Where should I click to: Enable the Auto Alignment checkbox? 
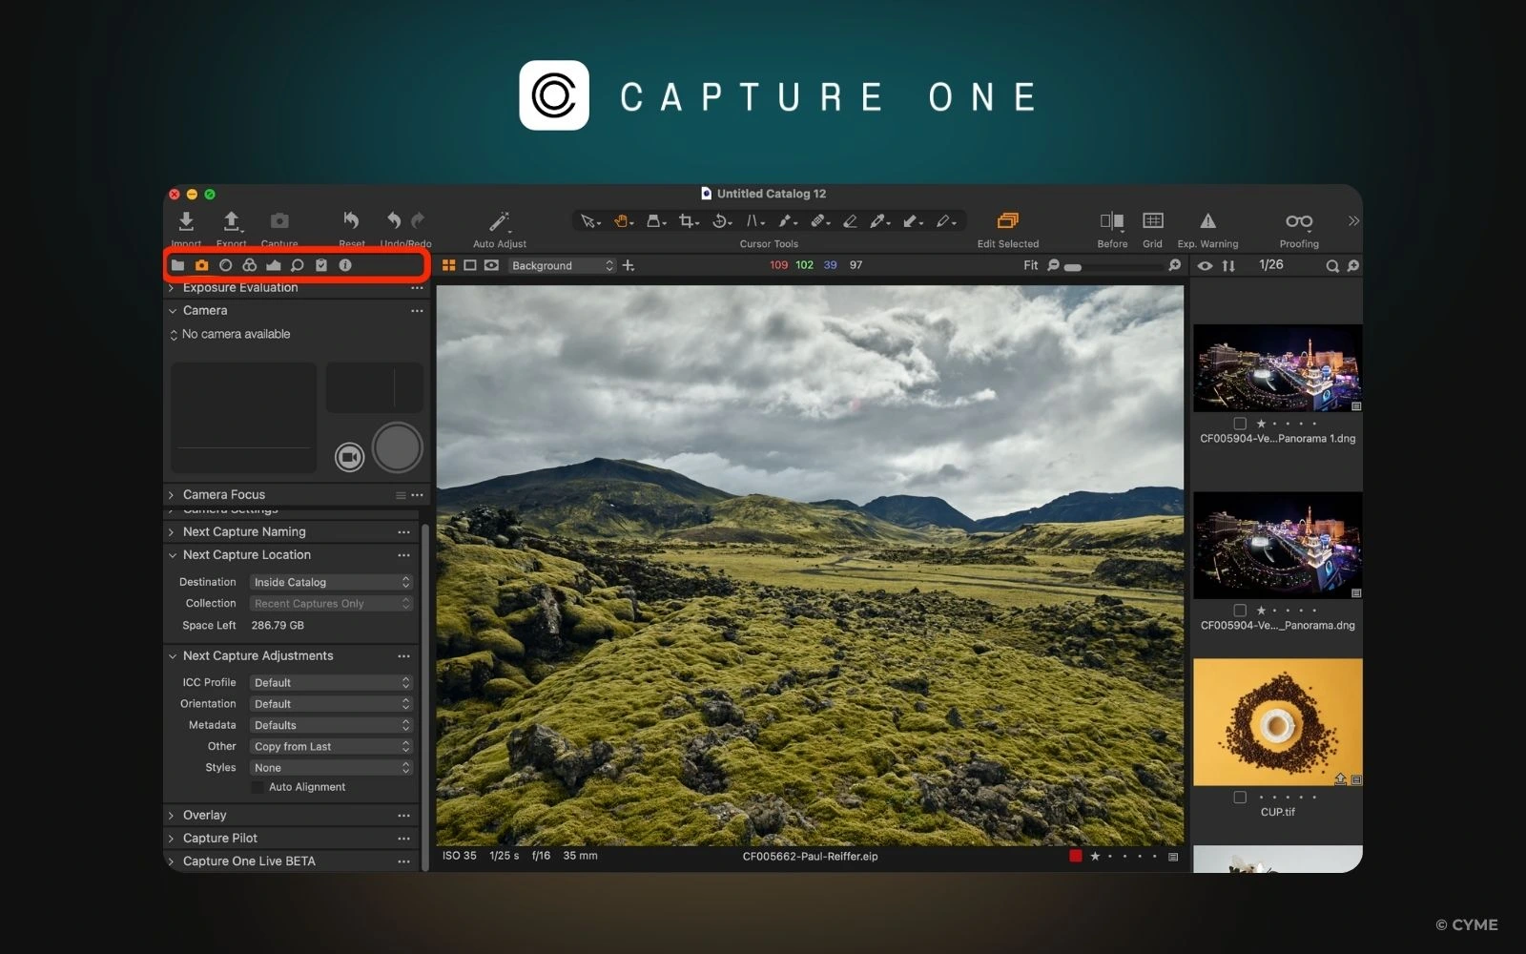pyautogui.click(x=258, y=787)
